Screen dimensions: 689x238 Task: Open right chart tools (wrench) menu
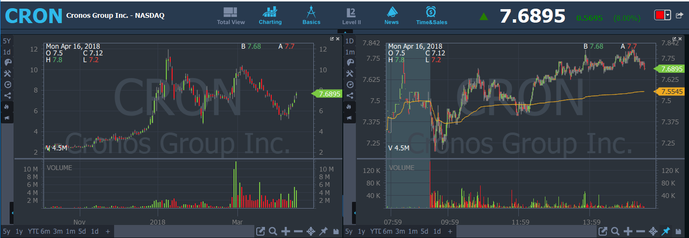[x=350, y=73]
